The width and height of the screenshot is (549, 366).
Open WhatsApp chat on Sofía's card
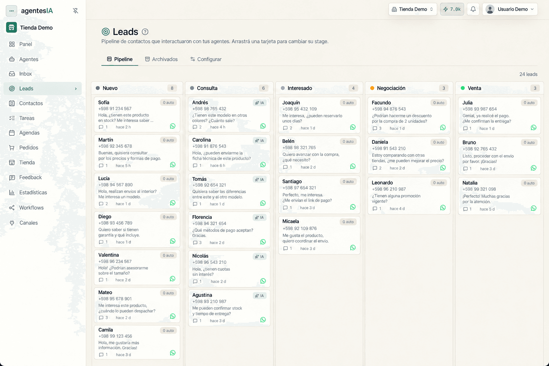(x=173, y=126)
